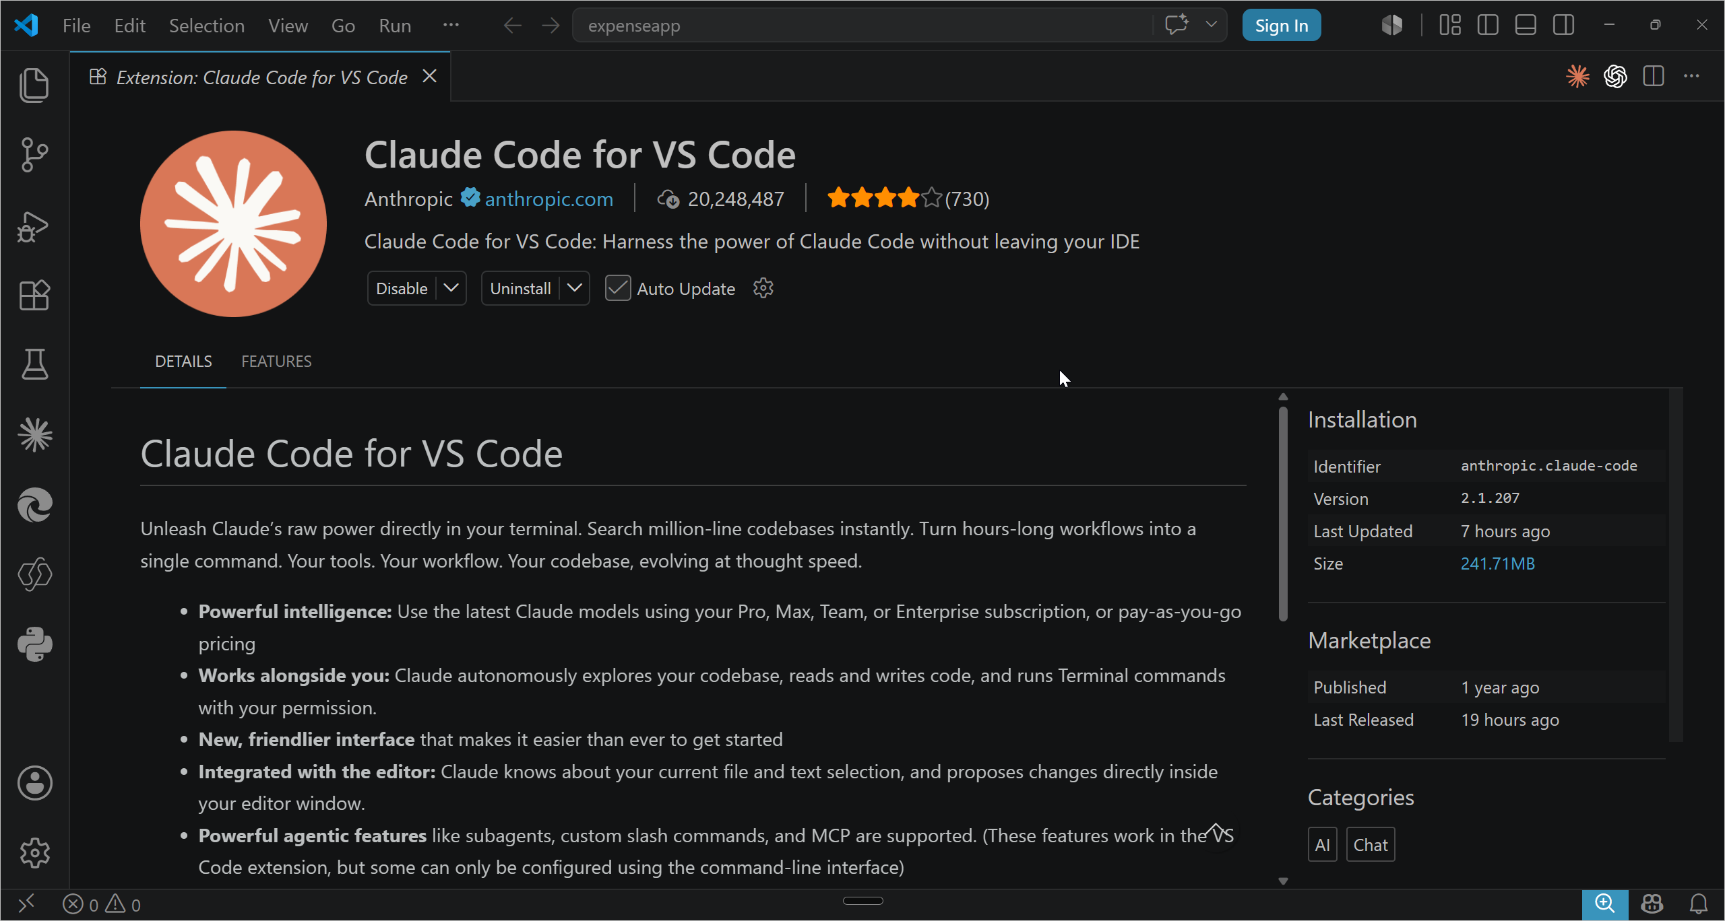Open the Manage gear in activity bar
Viewport: 1725px width, 921px height.
[x=34, y=853]
